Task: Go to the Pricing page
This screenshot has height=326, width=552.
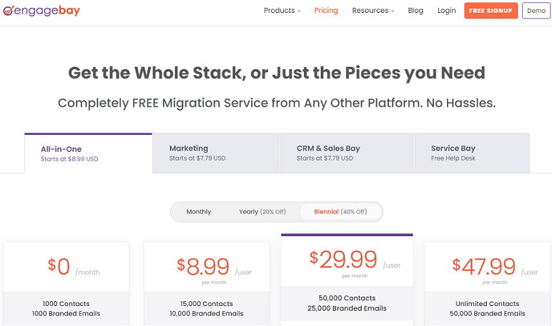Action: pos(326,11)
